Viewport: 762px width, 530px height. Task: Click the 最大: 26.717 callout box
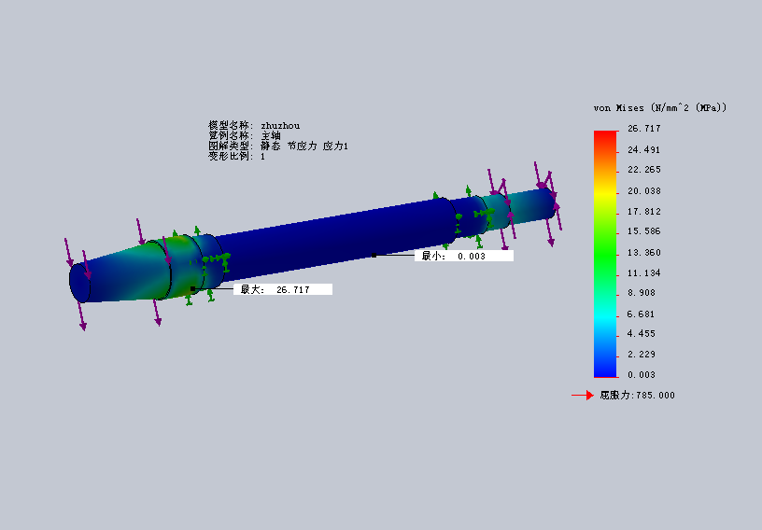click(283, 289)
